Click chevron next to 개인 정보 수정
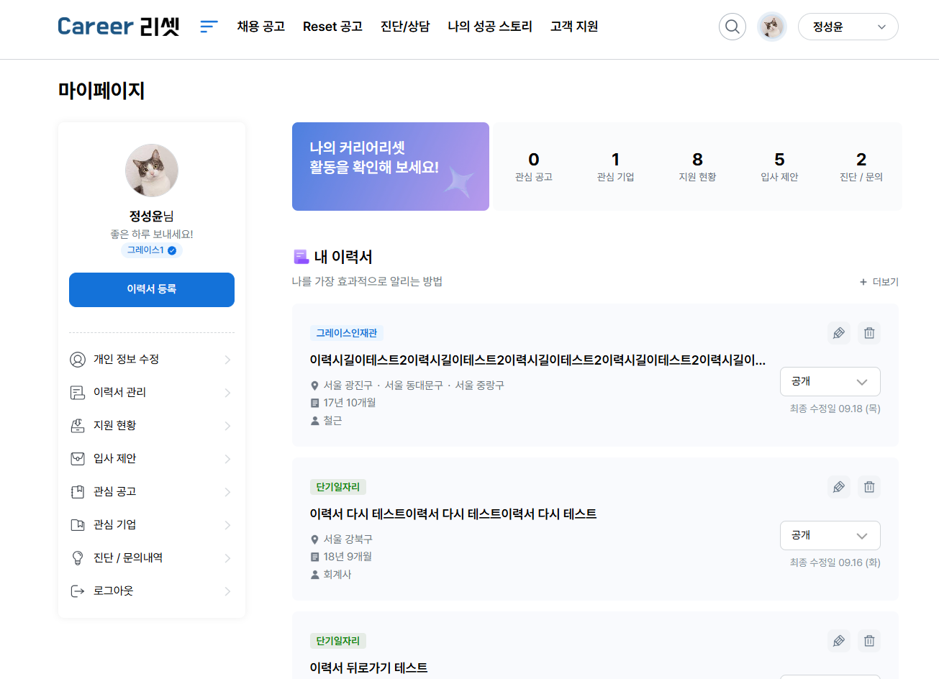The image size is (939, 679). click(227, 360)
